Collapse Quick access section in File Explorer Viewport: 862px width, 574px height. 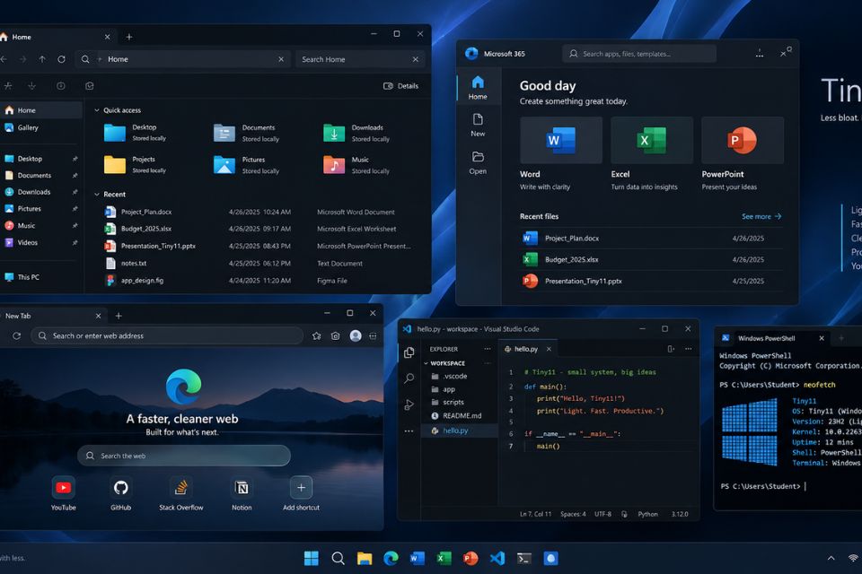coord(97,109)
